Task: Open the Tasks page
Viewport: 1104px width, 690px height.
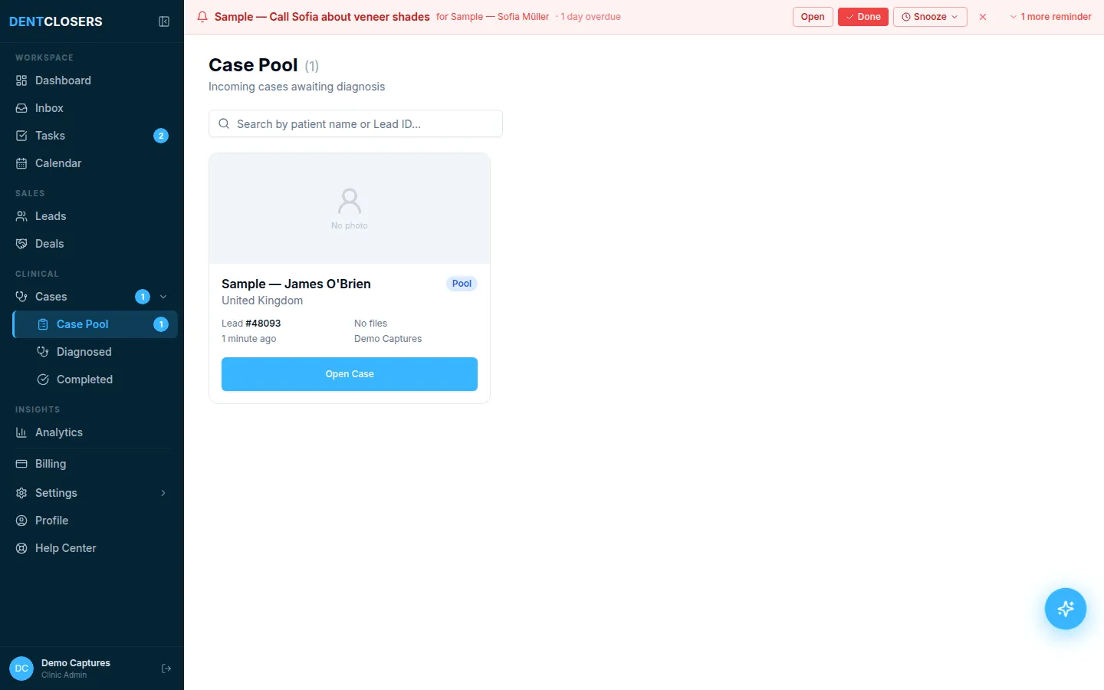Action: (x=92, y=136)
